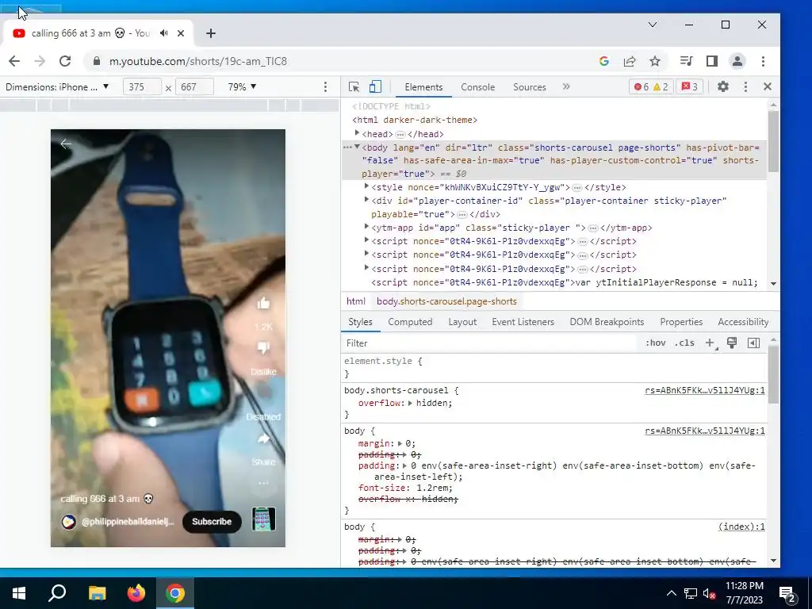This screenshot has width=812, height=609.
Task: Open DevTools settings gear
Action: pyautogui.click(x=723, y=87)
